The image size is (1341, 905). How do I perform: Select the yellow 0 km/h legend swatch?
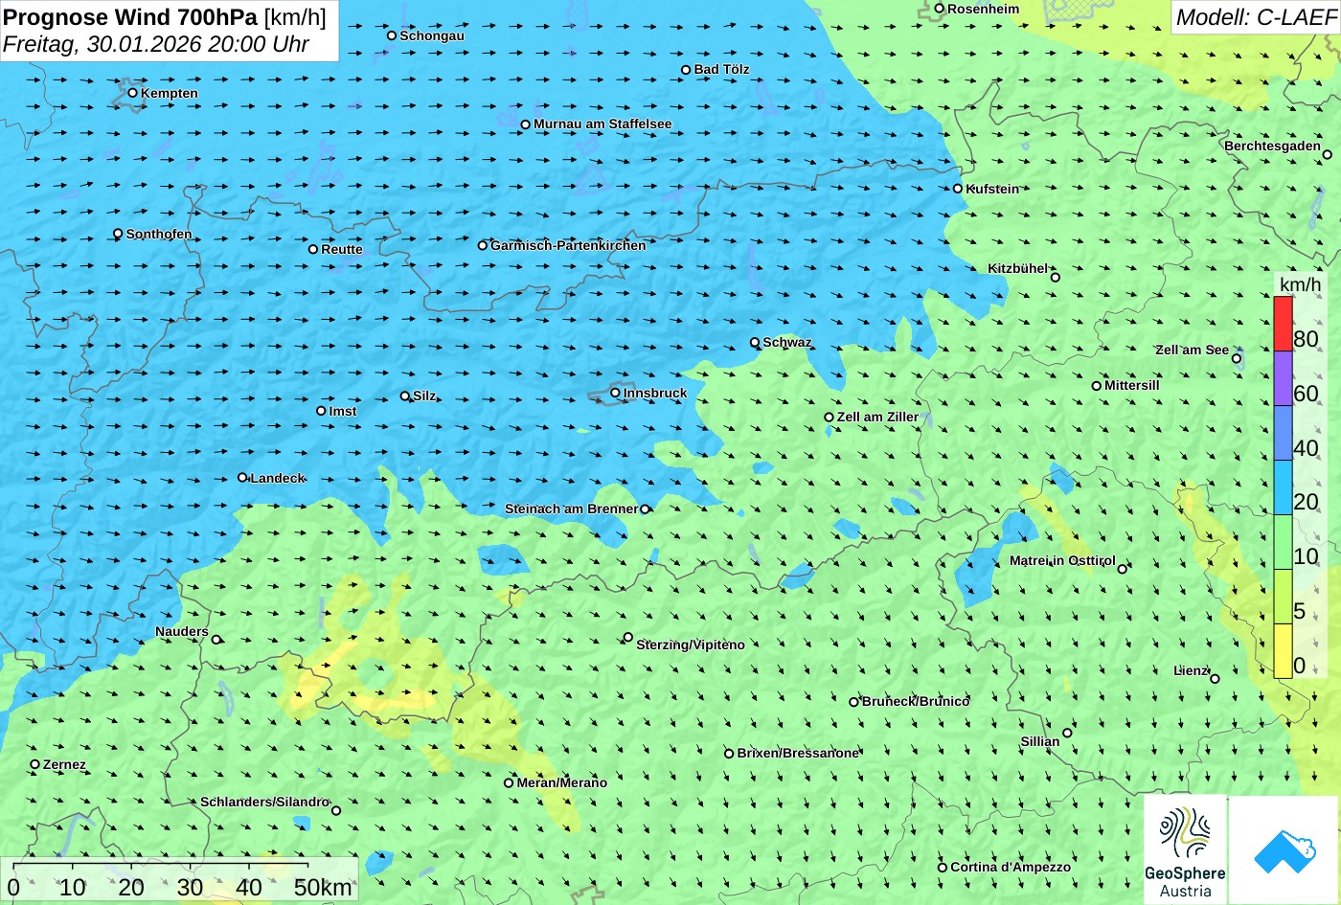coord(1283,651)
